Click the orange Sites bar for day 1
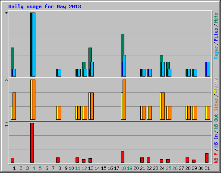Viewport: 221px width, 173px height. pyautogui.click(x=14, y=106)
